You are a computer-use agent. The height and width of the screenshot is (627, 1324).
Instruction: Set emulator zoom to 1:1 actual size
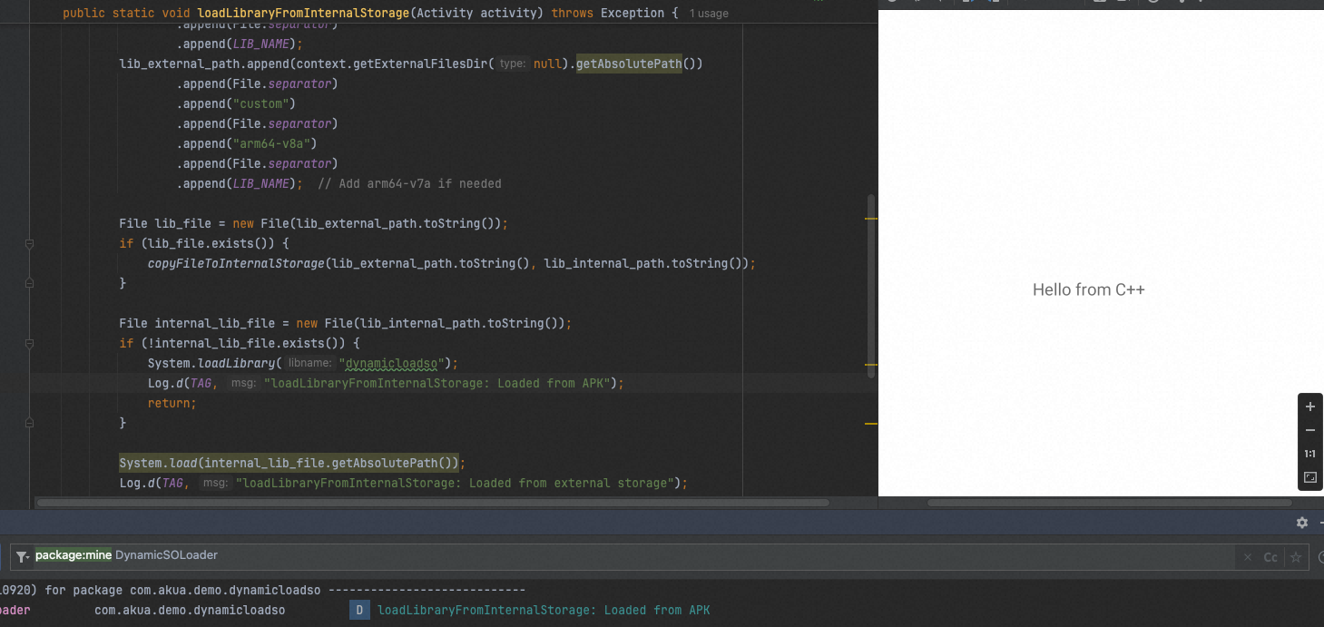(1309, 454)
